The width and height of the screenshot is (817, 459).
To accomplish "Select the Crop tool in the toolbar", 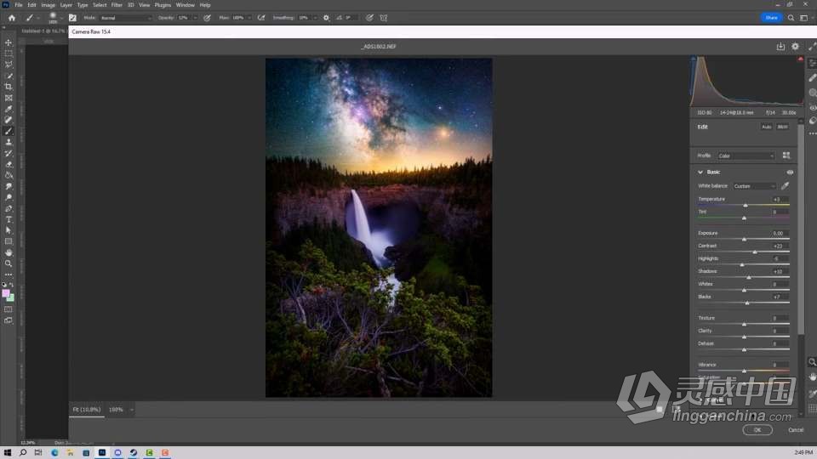I will [x=9, y=87].
